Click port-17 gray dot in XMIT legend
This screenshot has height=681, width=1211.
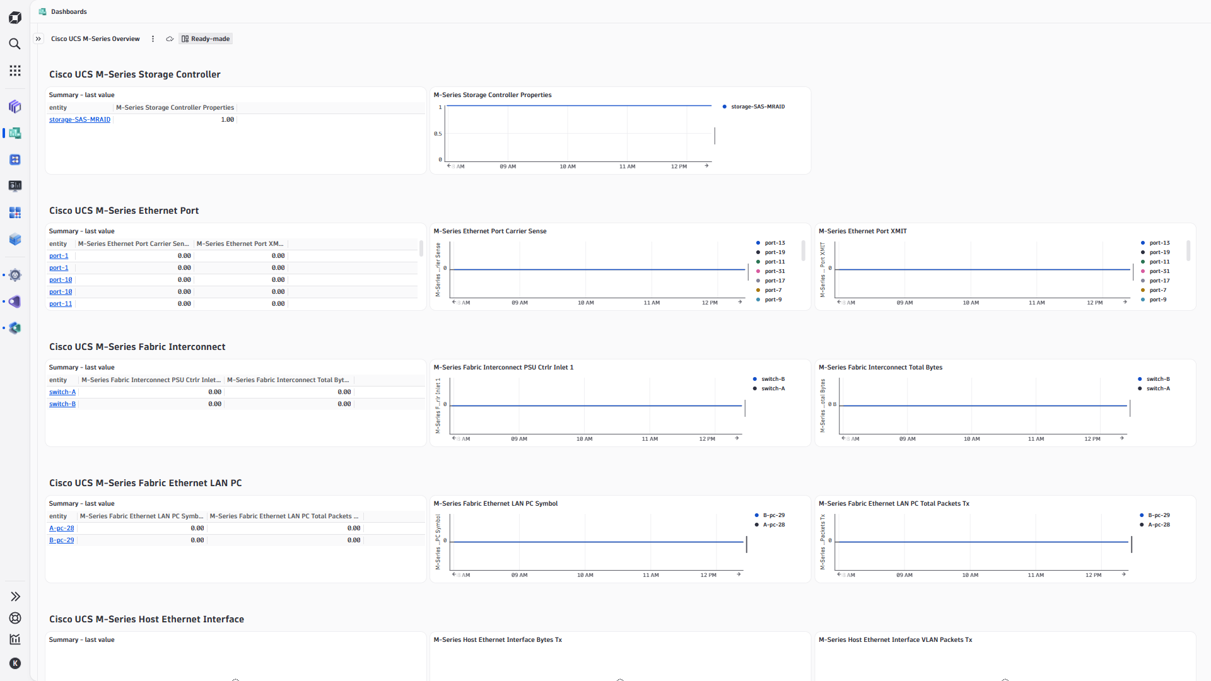(1143, 281)
